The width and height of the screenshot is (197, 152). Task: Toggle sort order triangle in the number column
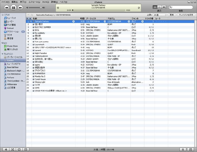click(30, 19)
